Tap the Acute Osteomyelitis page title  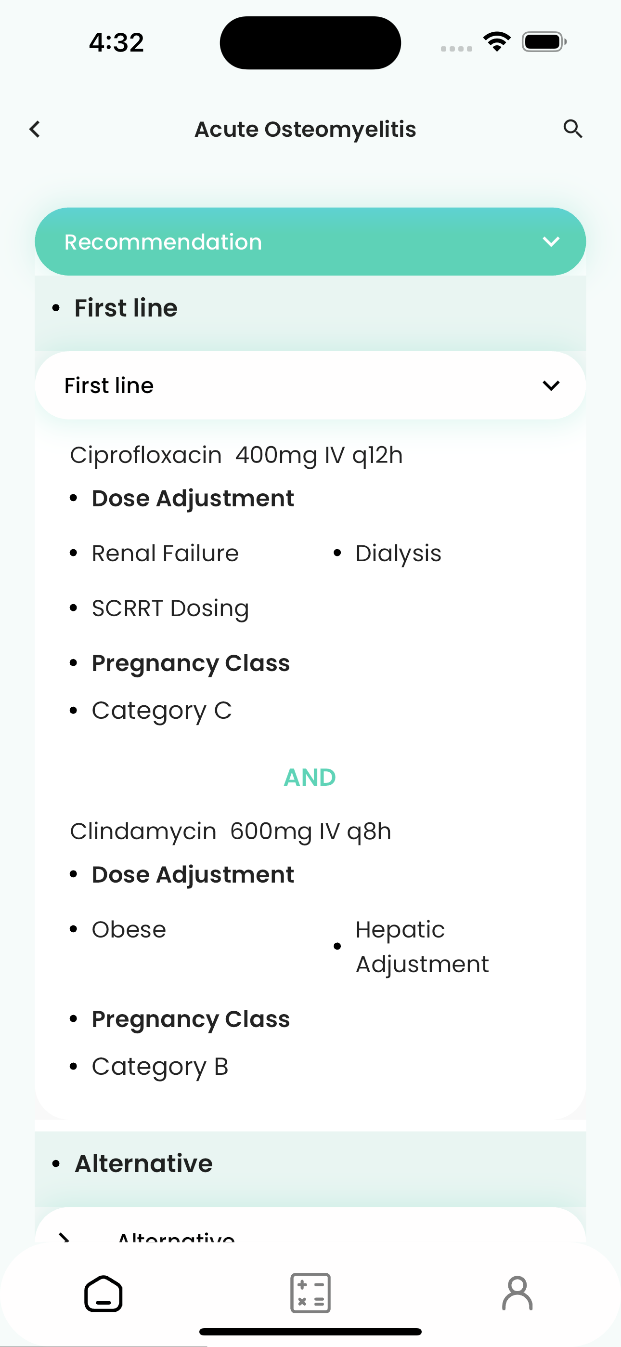pyautogui.click(x=305, y=129)
